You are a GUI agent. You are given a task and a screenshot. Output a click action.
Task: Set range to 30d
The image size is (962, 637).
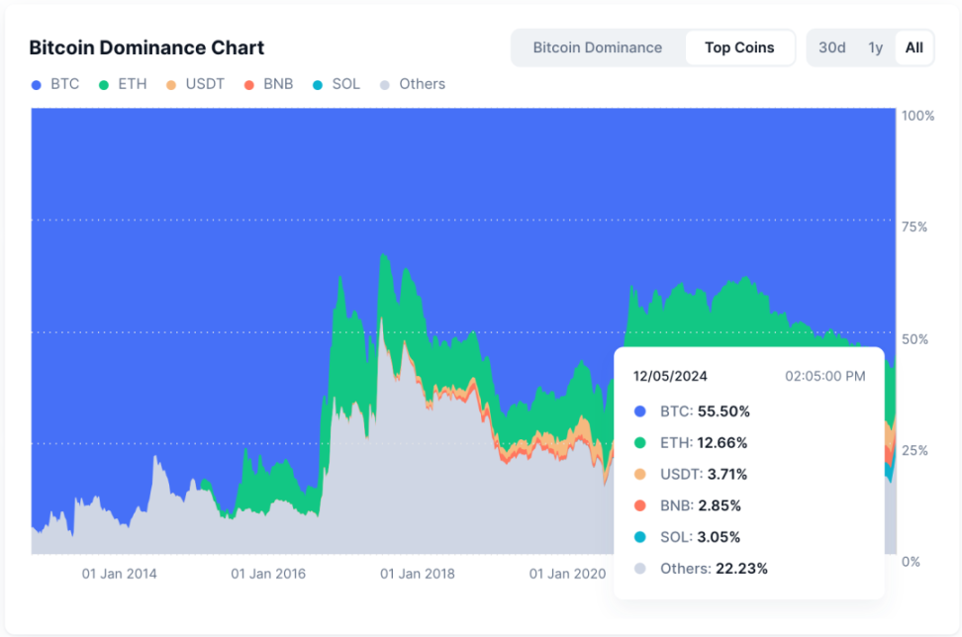[x=831, y=47]
